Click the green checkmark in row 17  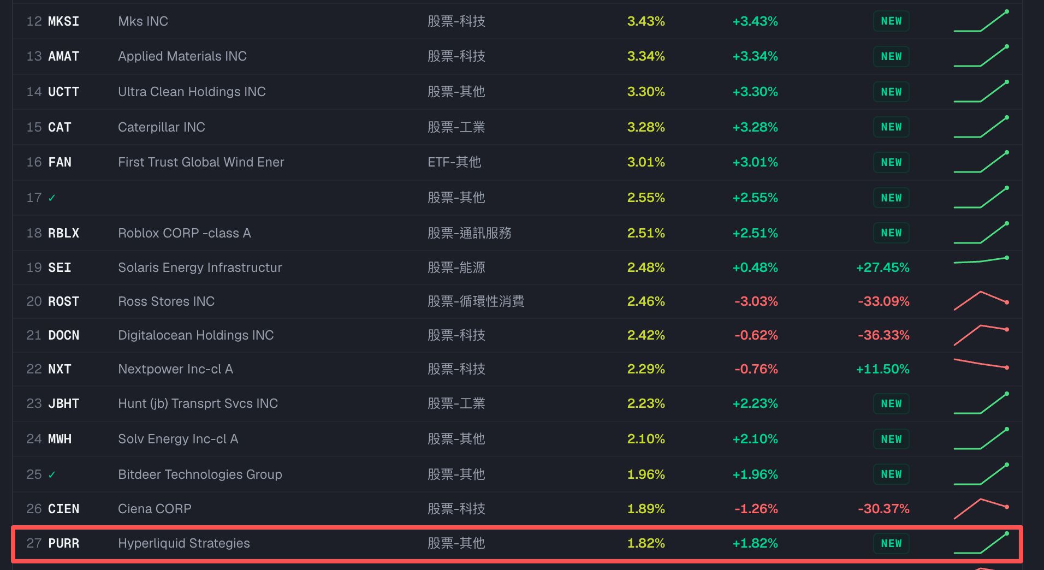[x=52, y=198]
